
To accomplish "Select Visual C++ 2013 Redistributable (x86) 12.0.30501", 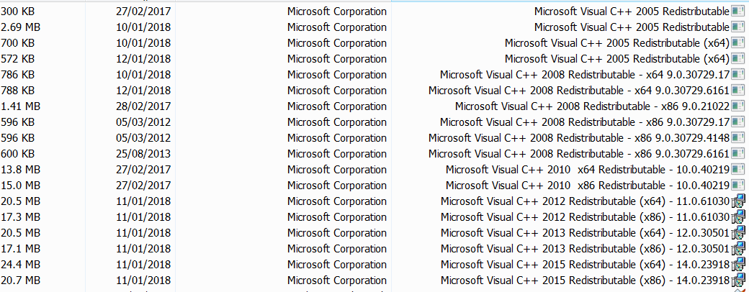I will 585,249.
